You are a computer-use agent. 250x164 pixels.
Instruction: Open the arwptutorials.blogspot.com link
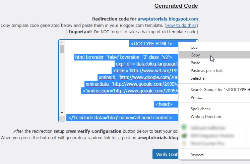pyautogui.click(x=168, y=19)
